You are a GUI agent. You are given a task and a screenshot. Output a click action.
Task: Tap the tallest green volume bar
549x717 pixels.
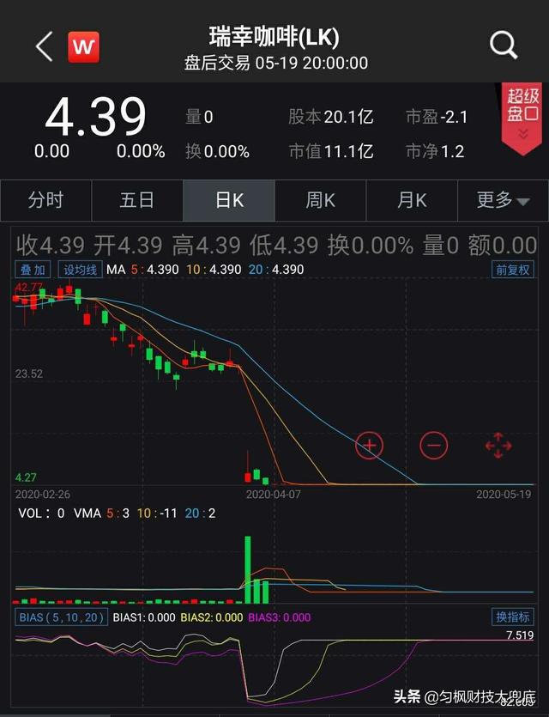(248, 570)
